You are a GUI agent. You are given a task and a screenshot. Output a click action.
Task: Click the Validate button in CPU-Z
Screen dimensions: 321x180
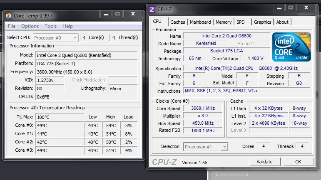pyautogui.click(x=264, y=162)
